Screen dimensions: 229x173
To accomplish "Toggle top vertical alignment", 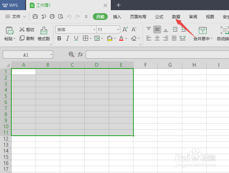I will pyautogui.click(x=149, y=29).
